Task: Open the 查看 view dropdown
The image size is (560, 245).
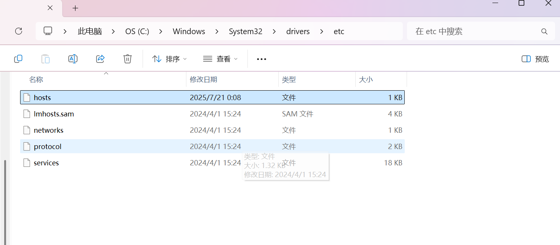Action: (x=220, y=59)
